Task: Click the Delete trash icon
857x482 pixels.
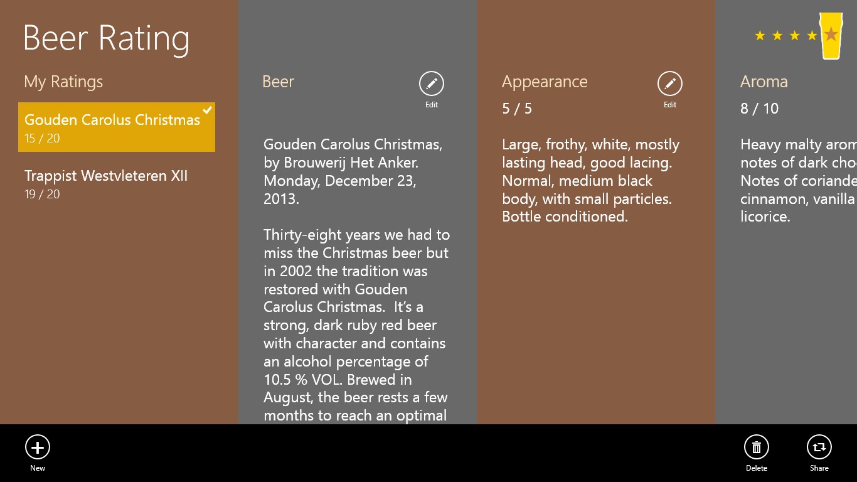Action: click(x=756, y=447)
